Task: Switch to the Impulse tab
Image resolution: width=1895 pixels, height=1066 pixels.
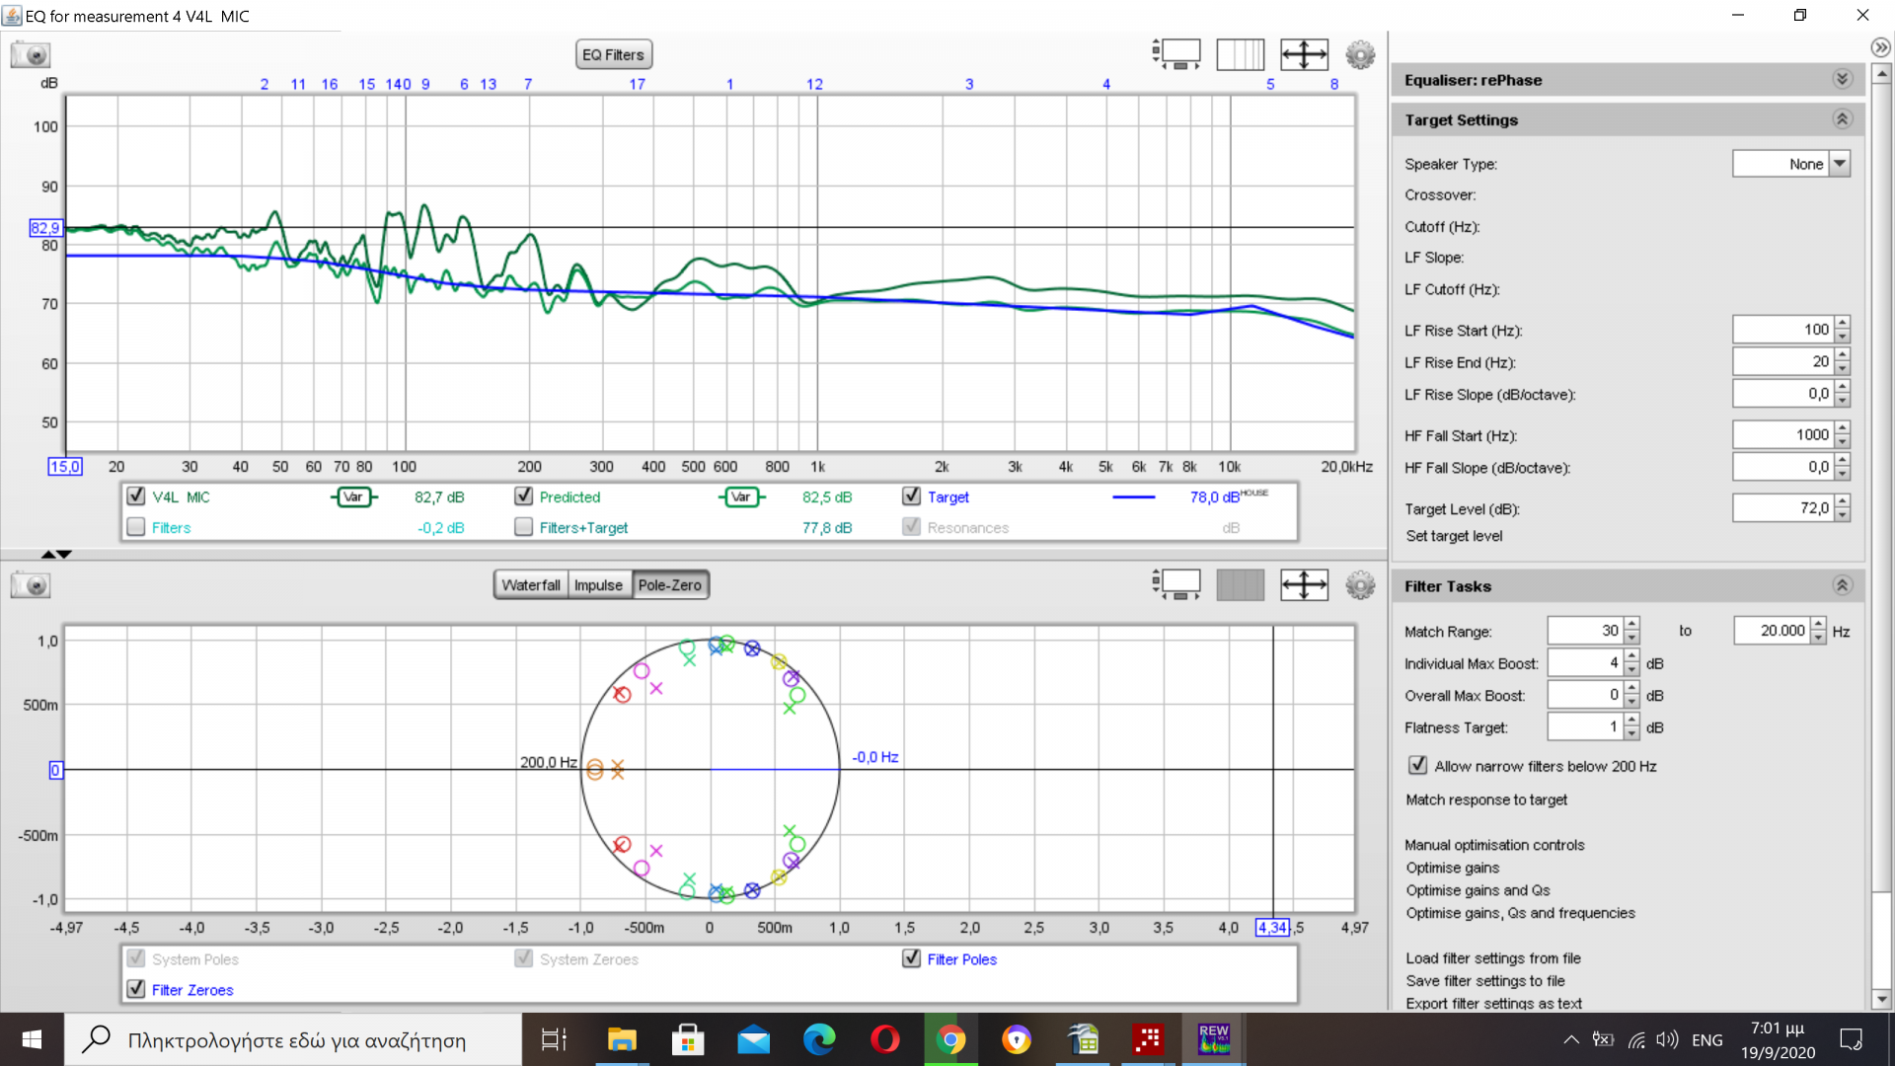Action: point(598,585)
